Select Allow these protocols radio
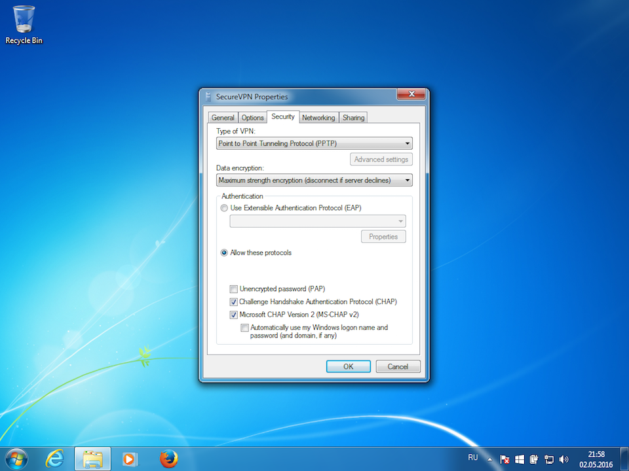 (224, 253)
